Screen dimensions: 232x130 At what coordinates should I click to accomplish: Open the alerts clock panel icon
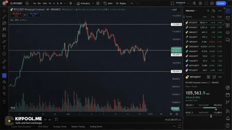click(228, 18)
